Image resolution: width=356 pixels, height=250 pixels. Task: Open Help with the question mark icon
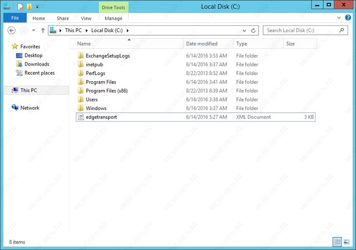(348, 17)
